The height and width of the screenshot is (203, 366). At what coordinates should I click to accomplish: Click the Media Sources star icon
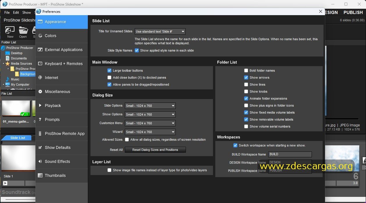[x=8, y=63]
